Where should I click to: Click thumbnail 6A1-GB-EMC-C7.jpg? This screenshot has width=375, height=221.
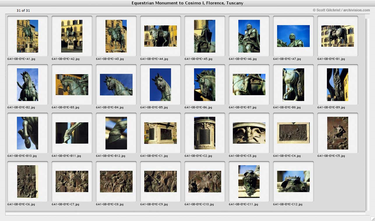(72, 181)
